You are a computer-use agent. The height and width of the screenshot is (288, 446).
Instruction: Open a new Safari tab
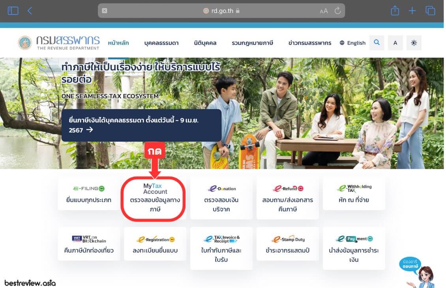[412, 11]
